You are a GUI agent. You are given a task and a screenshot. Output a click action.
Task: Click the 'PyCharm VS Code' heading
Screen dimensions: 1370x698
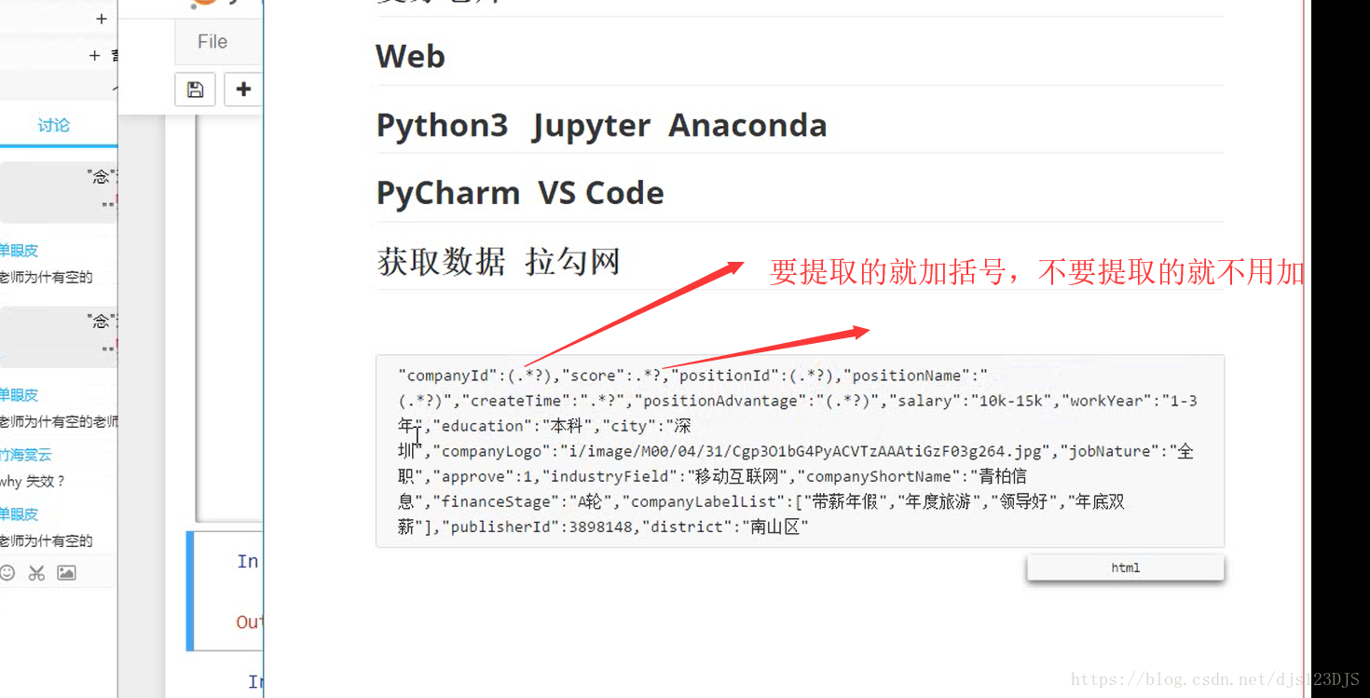click(520, 194)
